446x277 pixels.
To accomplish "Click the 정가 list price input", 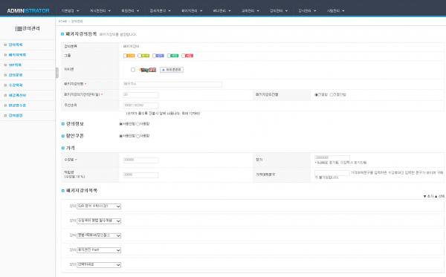I will 332,157.
